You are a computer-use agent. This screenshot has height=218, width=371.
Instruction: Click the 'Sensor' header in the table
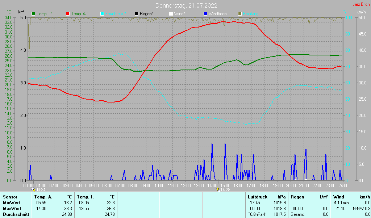10,197
